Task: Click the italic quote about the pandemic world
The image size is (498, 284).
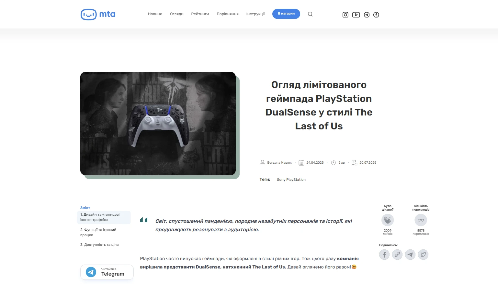Action: [254, 225]
